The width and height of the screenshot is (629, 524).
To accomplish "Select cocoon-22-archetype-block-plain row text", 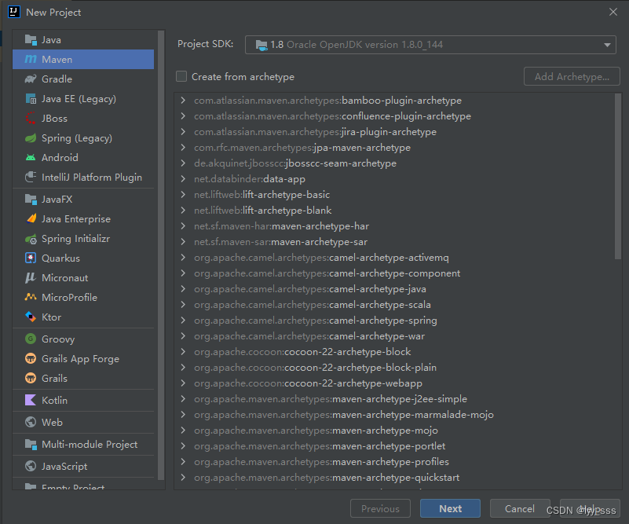I will click(316, 367).
